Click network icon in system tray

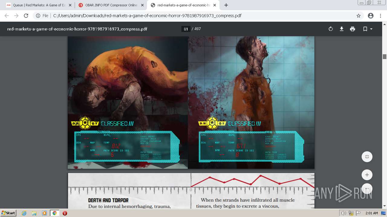(x=351, y=213)
